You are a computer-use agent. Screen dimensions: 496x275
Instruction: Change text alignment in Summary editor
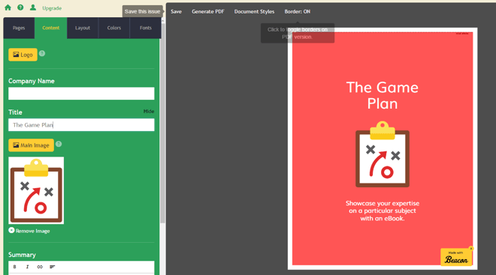pos(52,267)
